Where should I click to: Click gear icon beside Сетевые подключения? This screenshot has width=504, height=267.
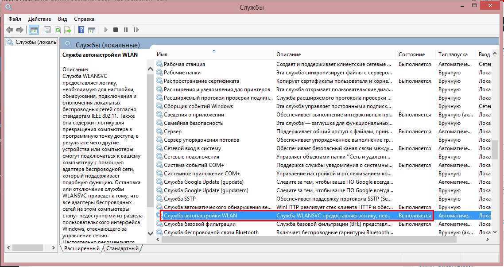[159, 156]
